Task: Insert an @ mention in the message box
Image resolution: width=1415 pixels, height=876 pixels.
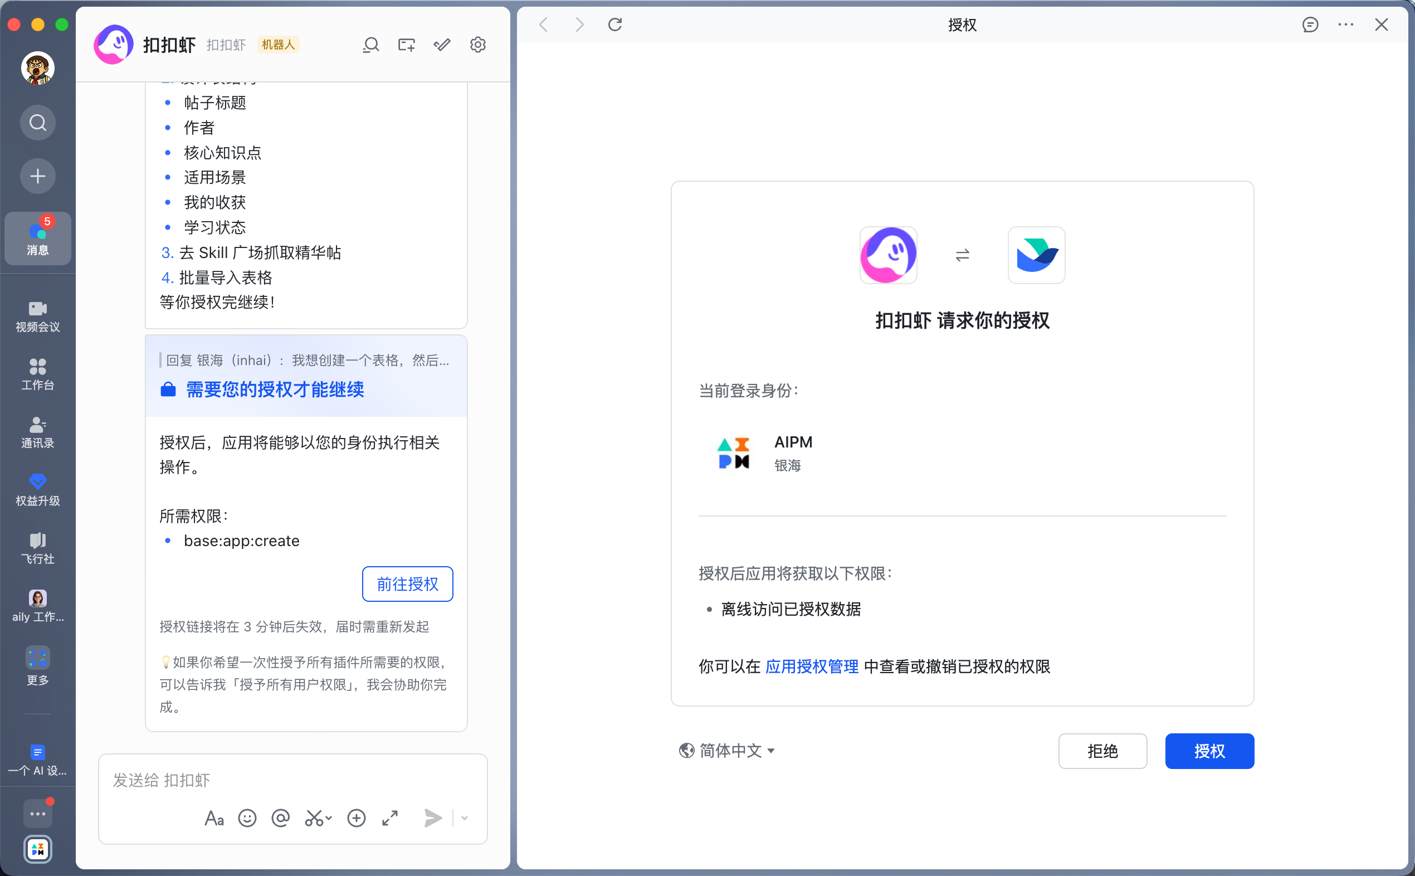Action: [x=280, y=818]
